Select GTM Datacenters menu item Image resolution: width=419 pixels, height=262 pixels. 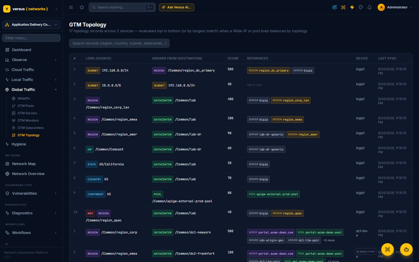click(31, 128)
